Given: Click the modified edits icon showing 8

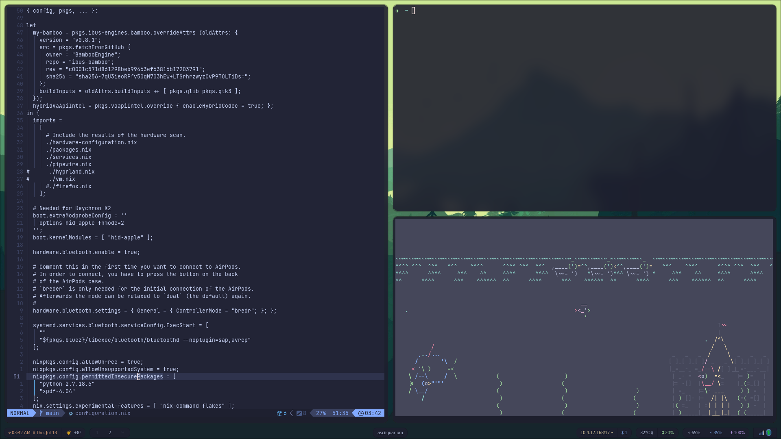Looking at the screenshot, I should [x=299, y=413].
